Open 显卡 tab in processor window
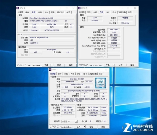 [85, 74]
